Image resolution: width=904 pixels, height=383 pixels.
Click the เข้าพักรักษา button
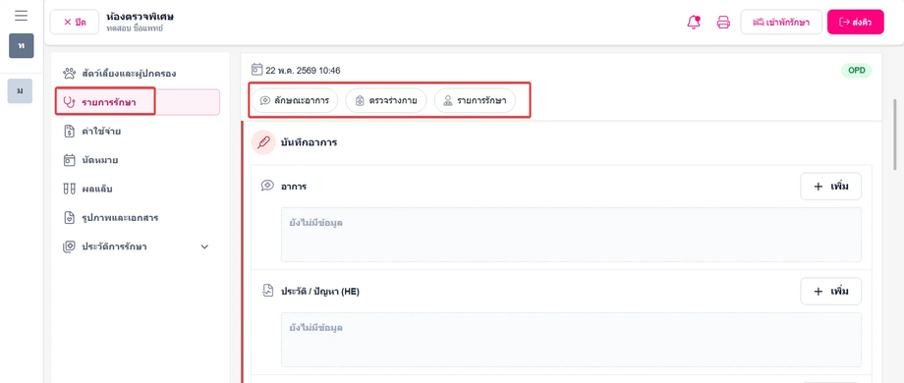click(x=781, y=22)
